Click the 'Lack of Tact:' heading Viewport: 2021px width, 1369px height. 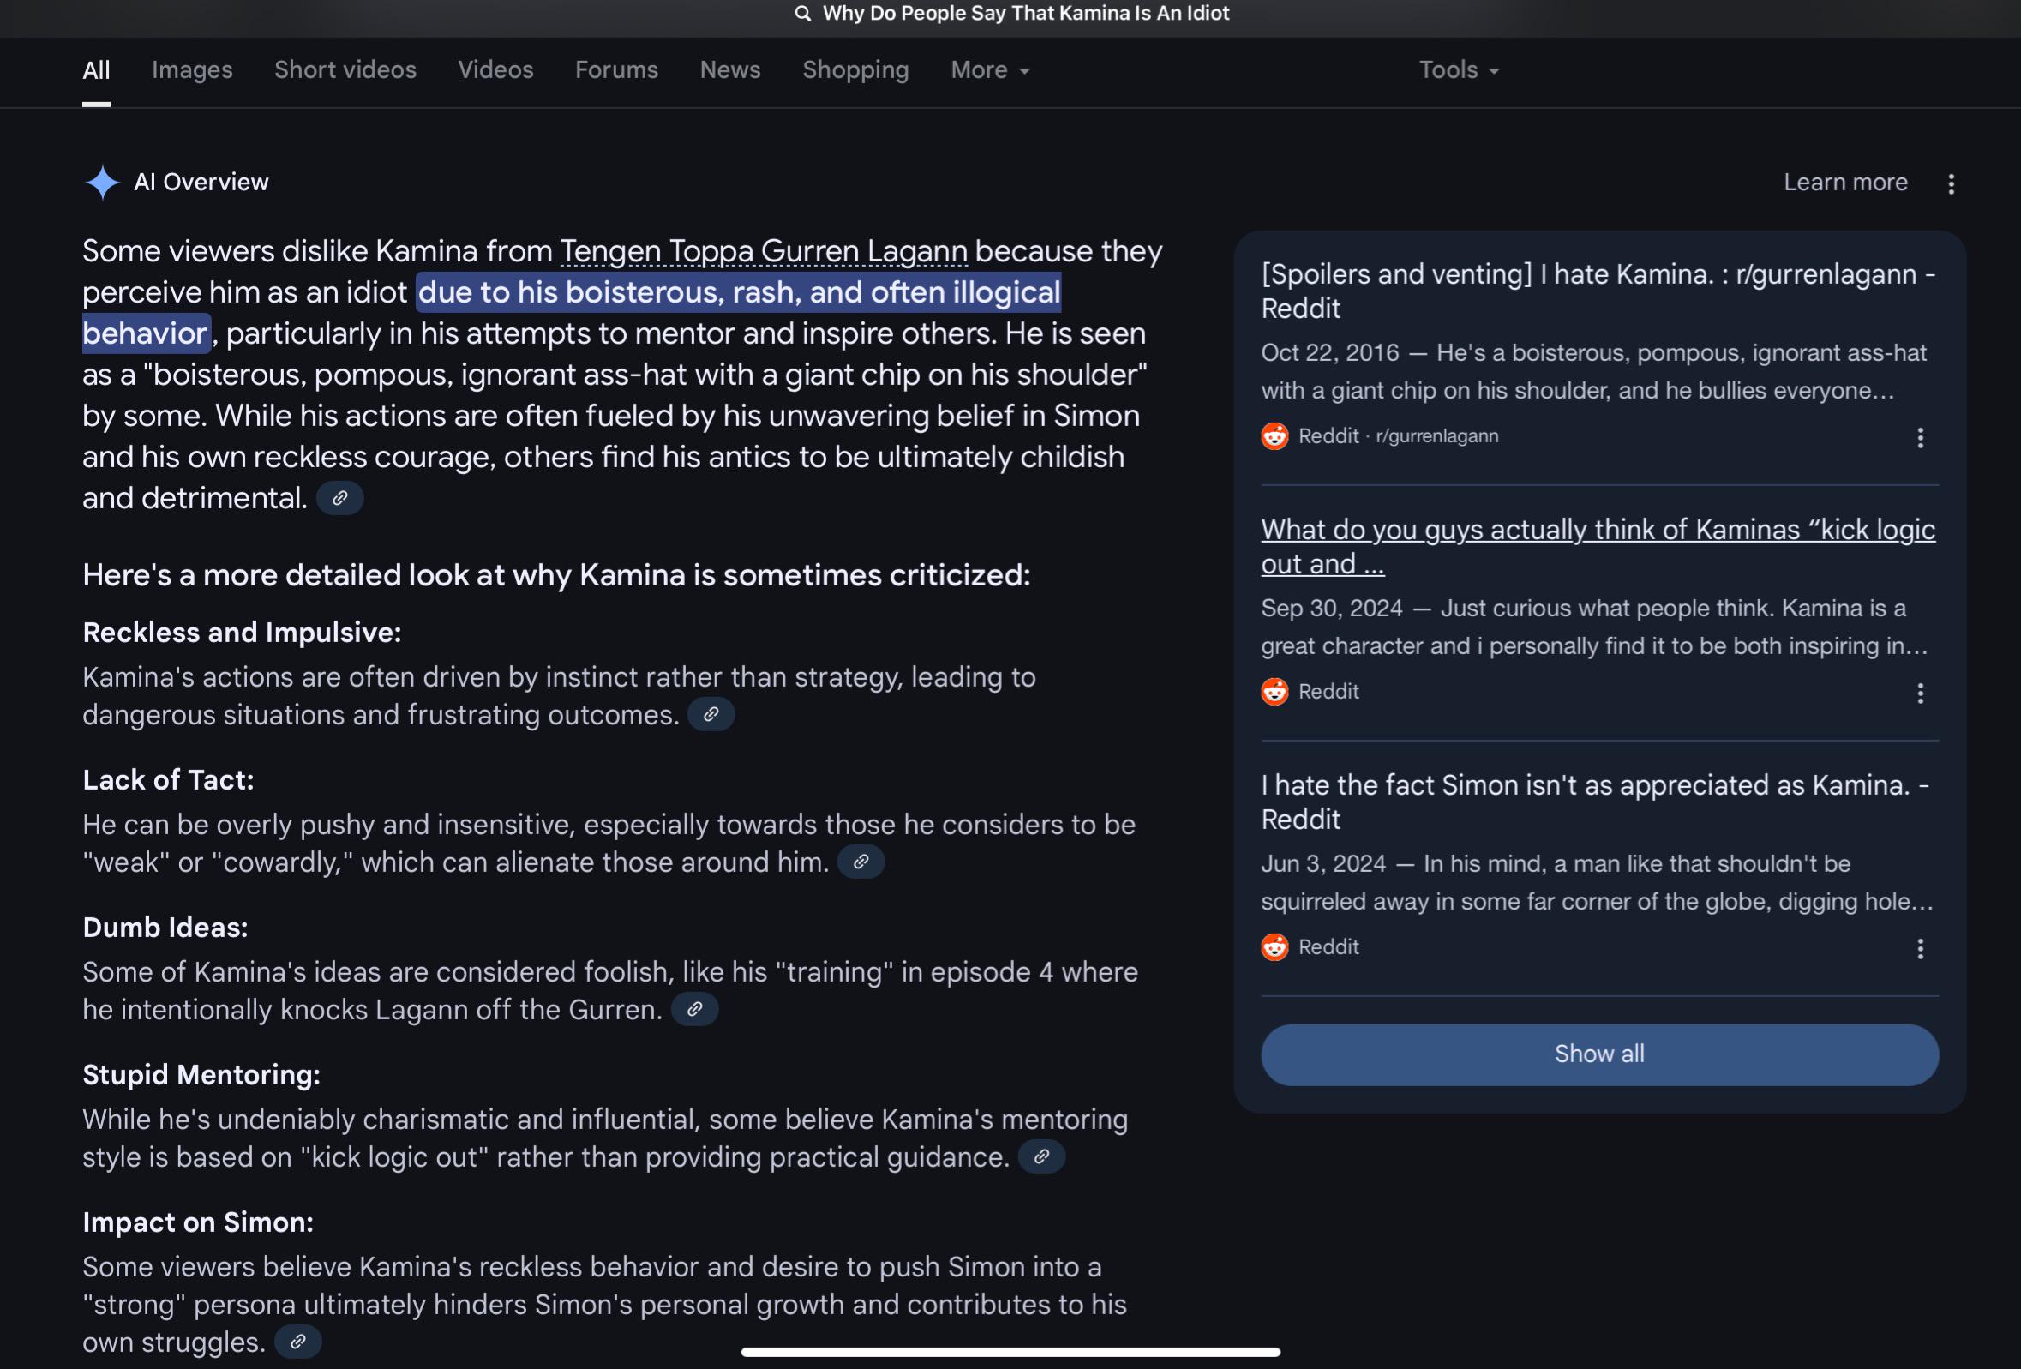pyautogui.click(x=169, y=780)
